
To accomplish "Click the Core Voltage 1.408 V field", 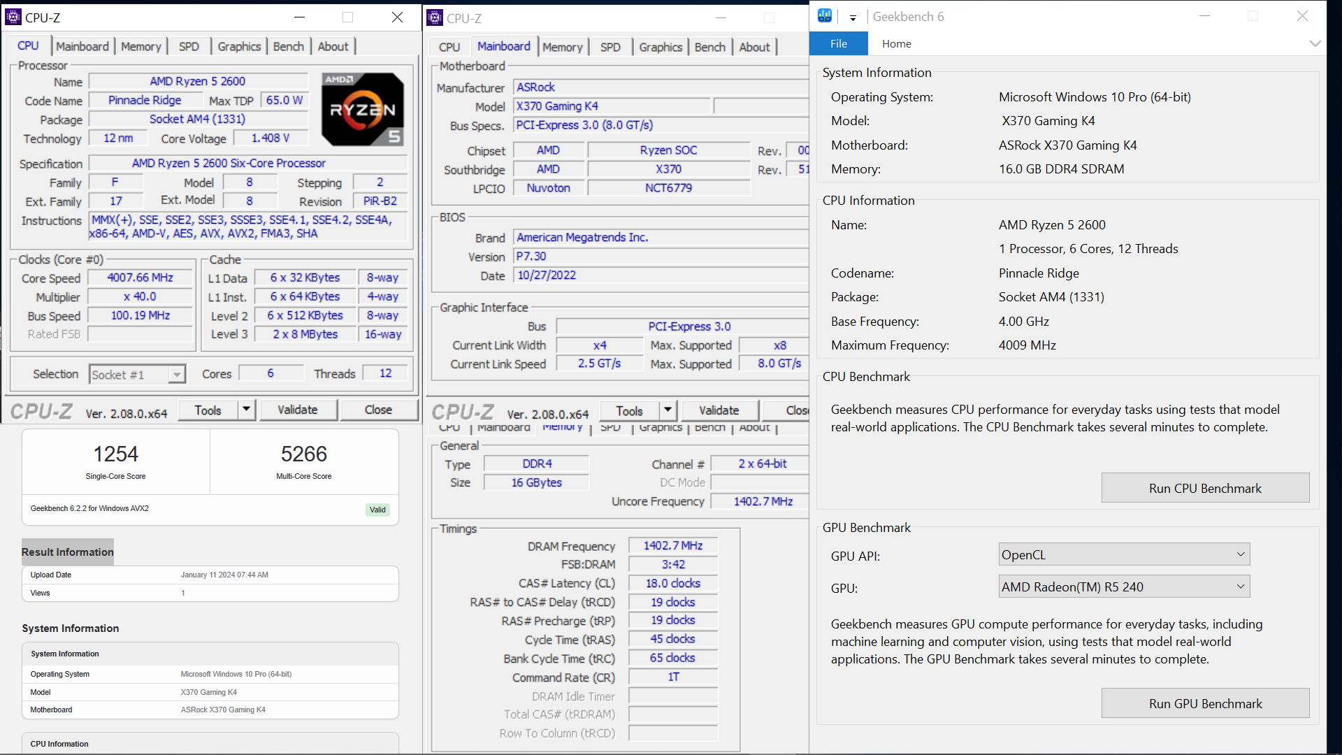I will [x=270, y=138].
